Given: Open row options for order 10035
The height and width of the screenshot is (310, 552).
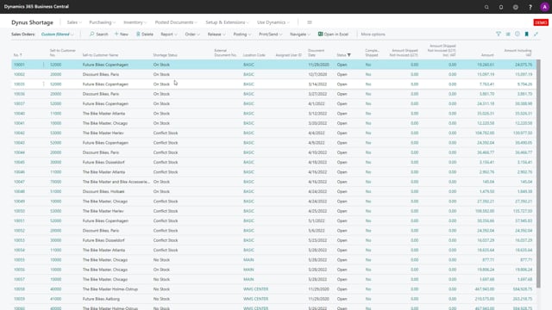Looking at the screenshot, I should [44, 84].
